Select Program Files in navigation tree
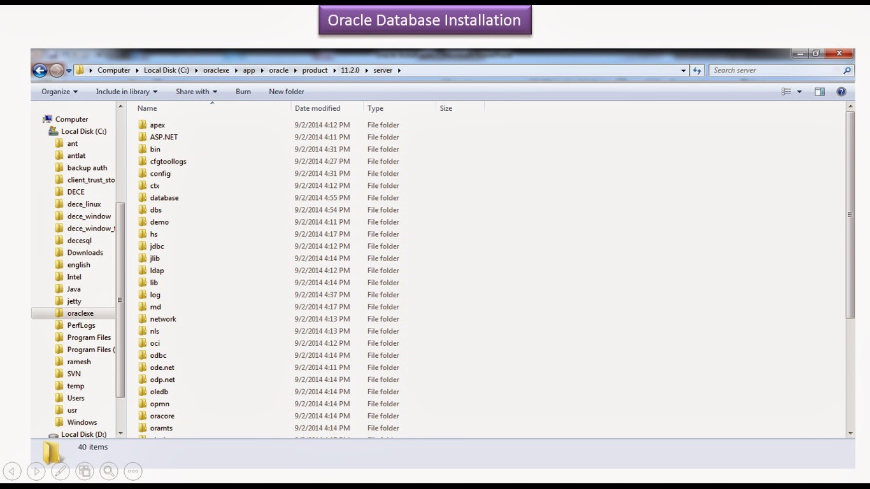870x489 pixels. point(89,337)
